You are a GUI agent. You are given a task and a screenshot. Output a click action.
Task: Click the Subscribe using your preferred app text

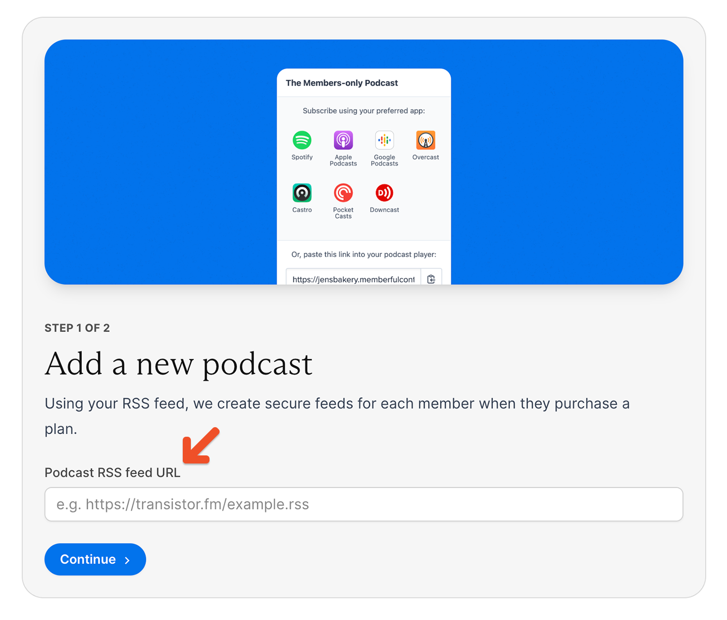(x=363, y=111)
